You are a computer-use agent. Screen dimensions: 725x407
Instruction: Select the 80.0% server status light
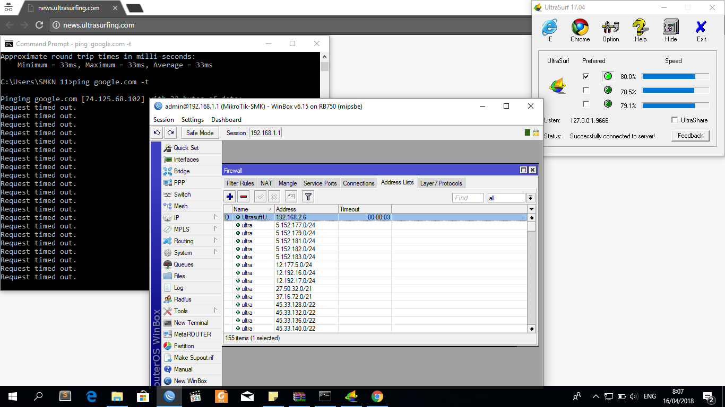(608, 76)
